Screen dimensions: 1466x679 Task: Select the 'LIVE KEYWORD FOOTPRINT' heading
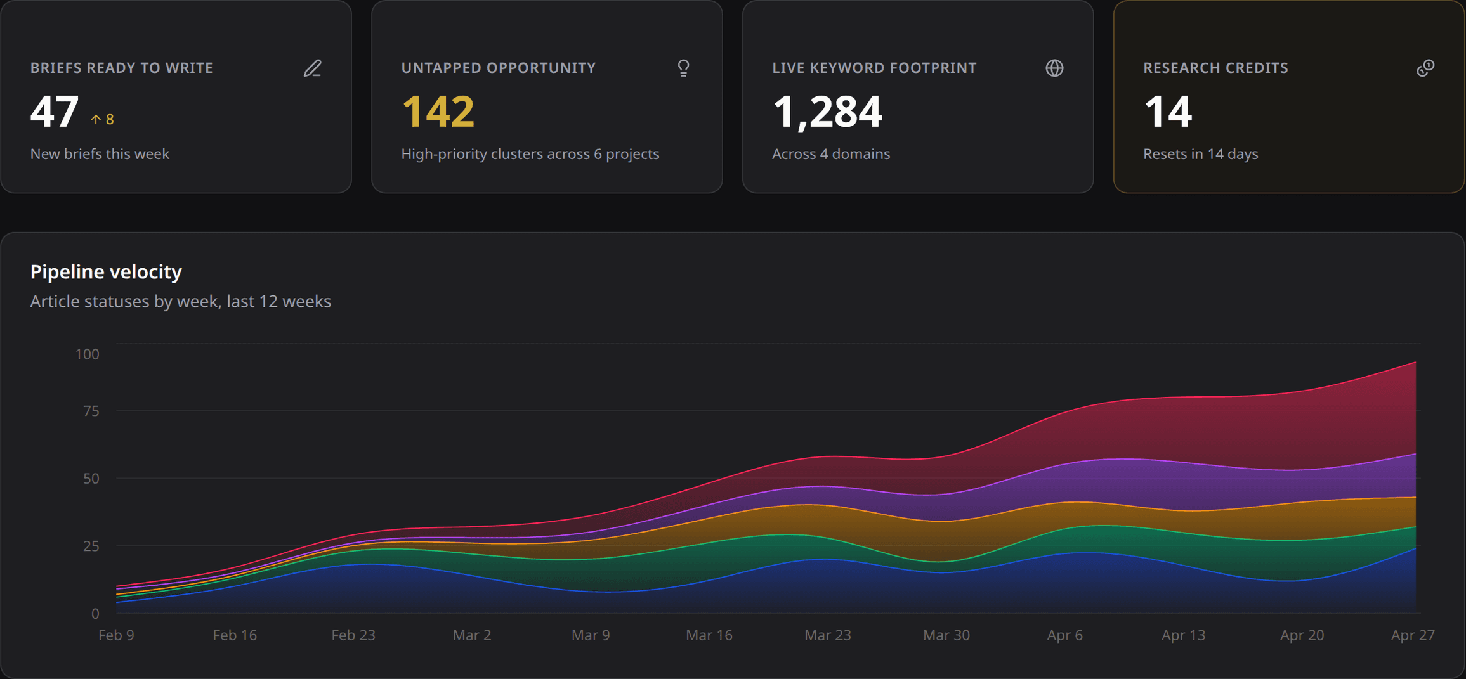click(874, 68)
